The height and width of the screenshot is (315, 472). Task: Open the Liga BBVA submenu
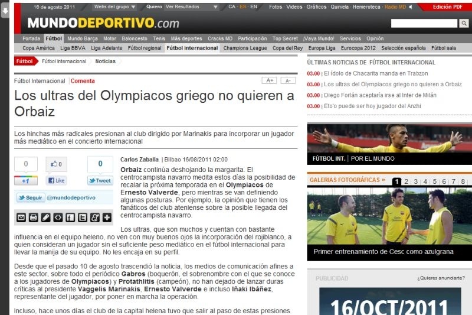[73, 48]
